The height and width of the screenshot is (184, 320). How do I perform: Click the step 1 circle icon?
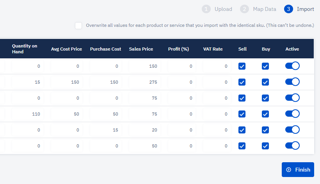click(206, 9)
